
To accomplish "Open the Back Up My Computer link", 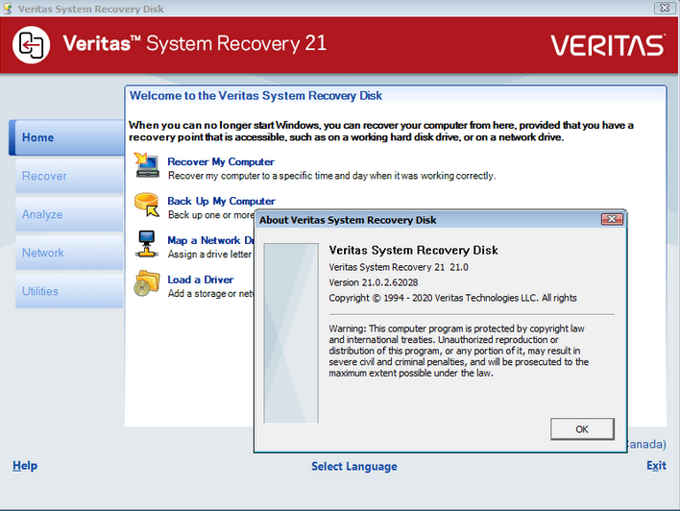I will [221, 202].
